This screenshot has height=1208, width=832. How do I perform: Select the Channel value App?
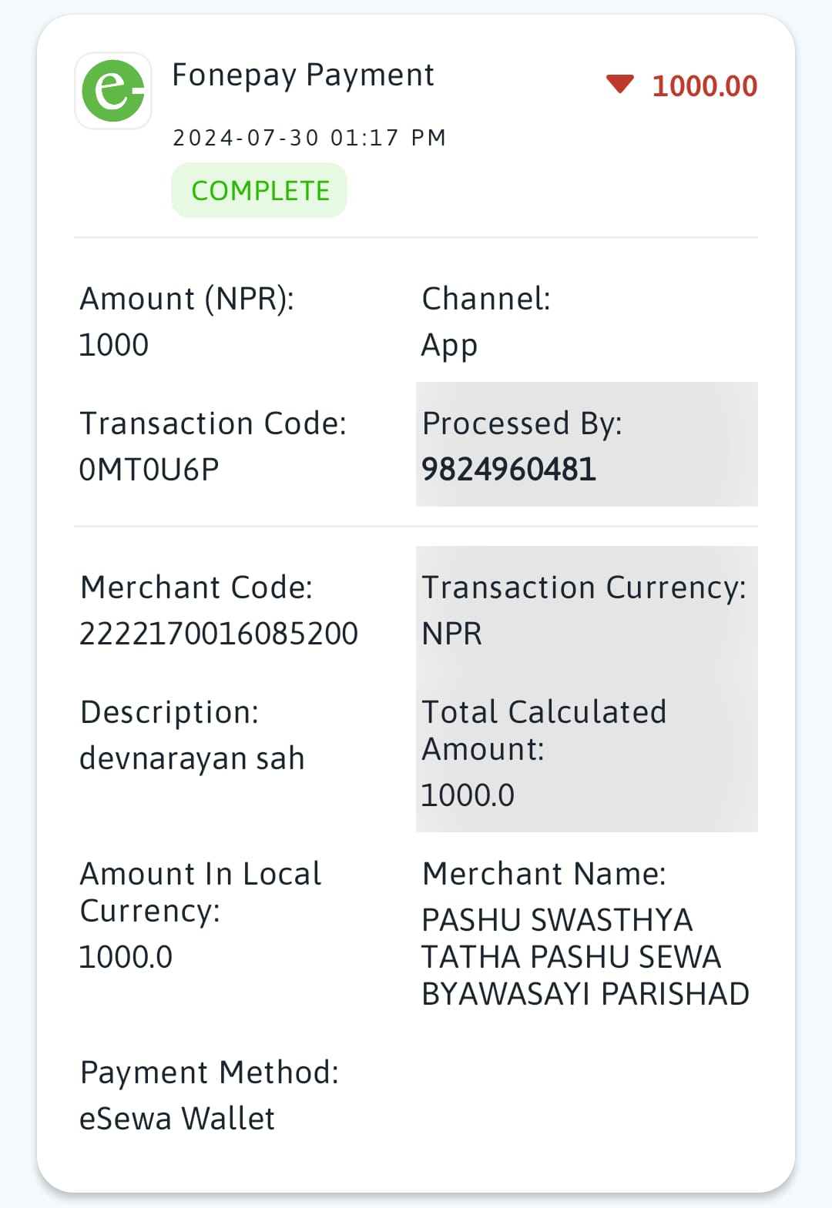point(449,346)
